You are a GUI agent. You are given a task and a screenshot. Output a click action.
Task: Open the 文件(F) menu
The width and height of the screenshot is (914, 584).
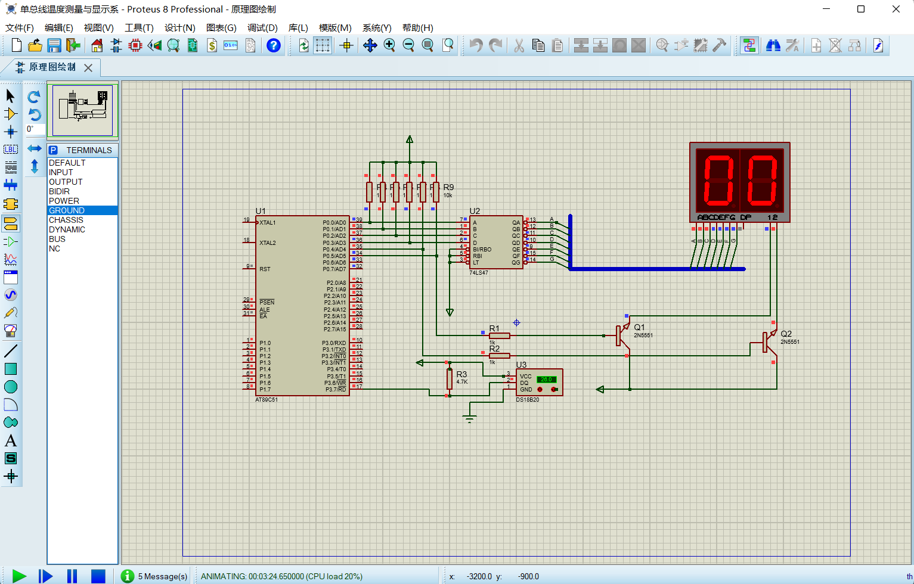click(20, 27)
